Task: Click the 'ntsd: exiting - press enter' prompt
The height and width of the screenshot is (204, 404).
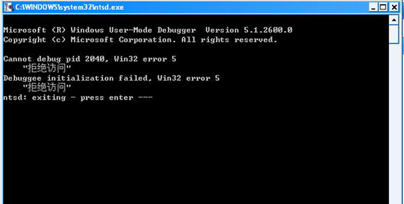Action: tap(78, 98)
